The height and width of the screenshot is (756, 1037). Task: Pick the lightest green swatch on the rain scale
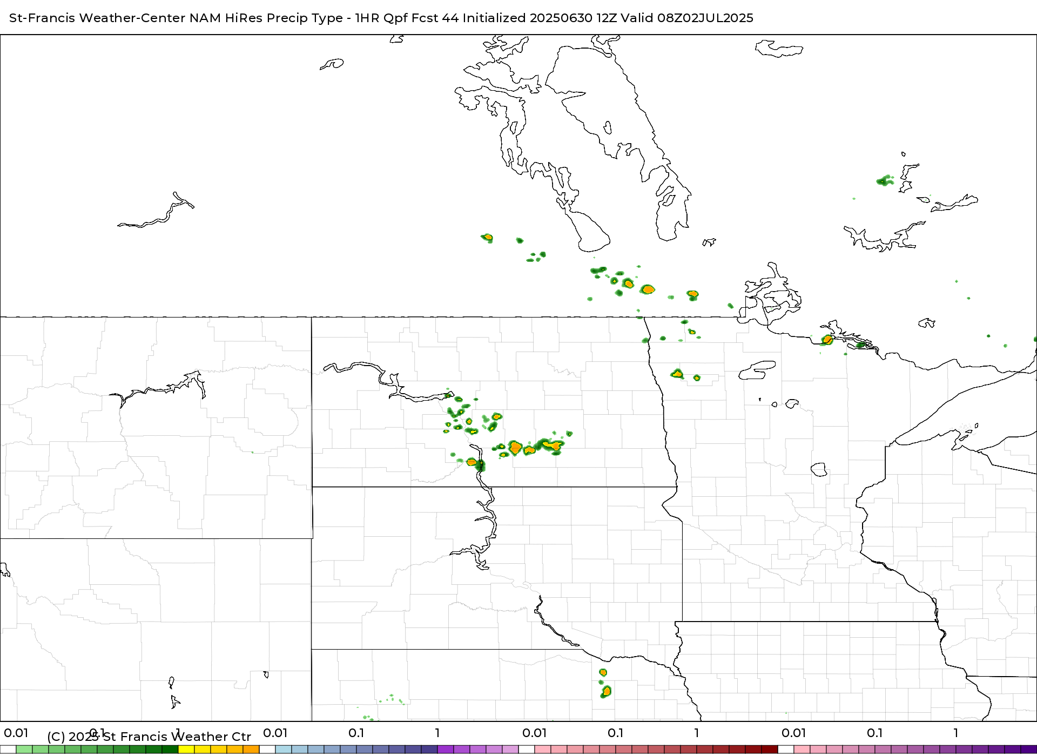24,750
